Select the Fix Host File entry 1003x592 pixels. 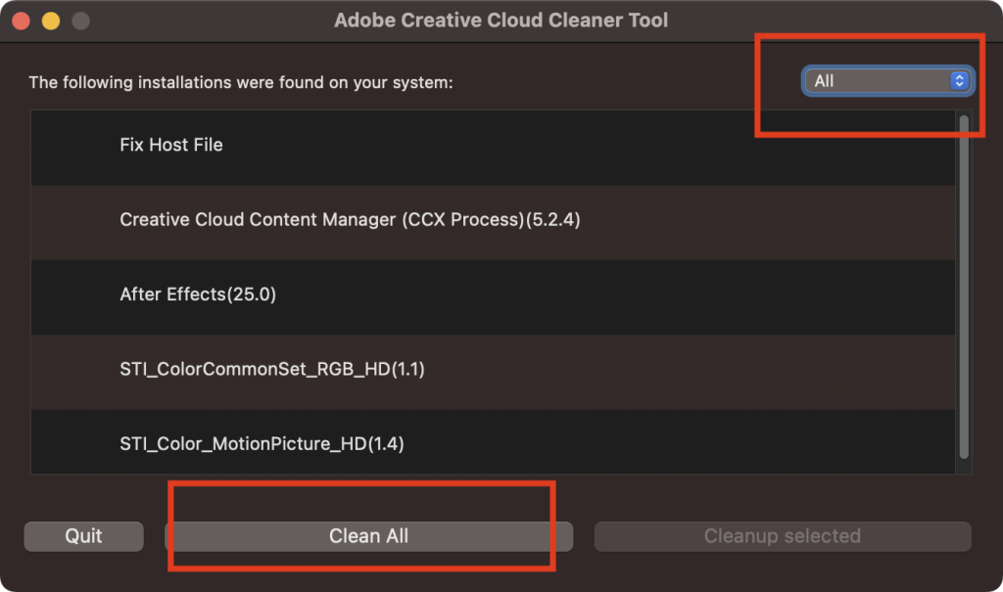(171, 145)
